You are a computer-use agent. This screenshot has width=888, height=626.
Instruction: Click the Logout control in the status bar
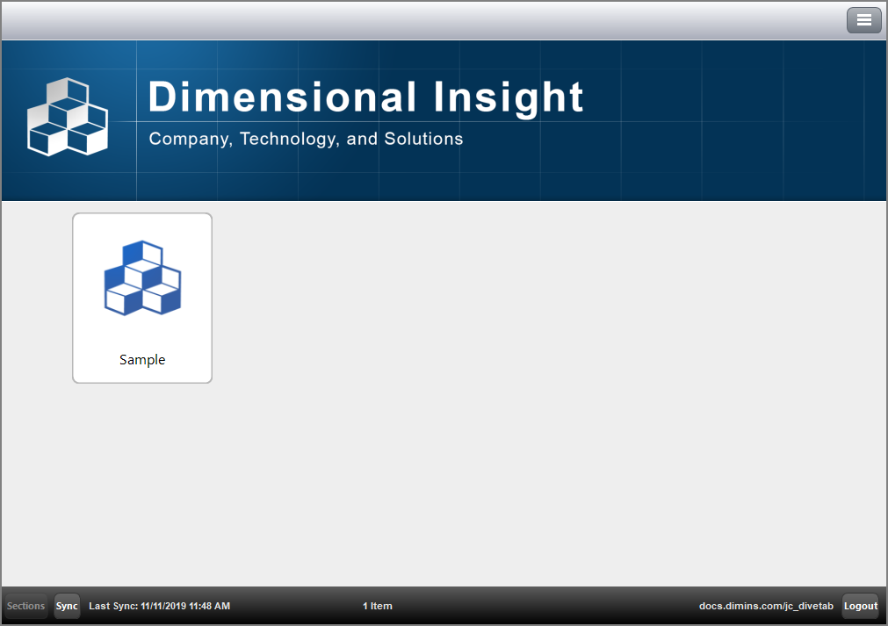click(x=860, y=606)
